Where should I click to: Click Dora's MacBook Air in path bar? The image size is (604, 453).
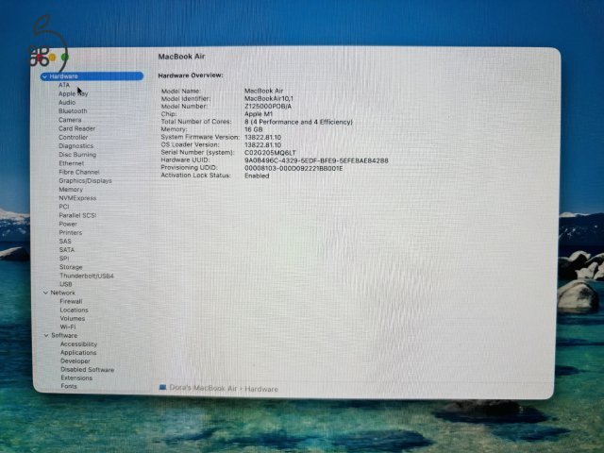(x=203, y=388)
